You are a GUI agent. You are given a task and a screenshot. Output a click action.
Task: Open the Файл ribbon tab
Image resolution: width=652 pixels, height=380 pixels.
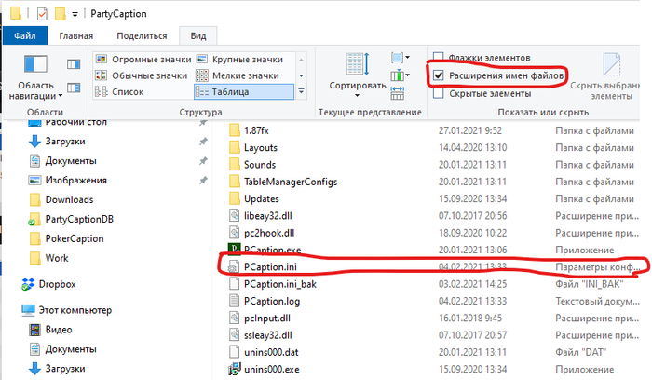(25, 35)
